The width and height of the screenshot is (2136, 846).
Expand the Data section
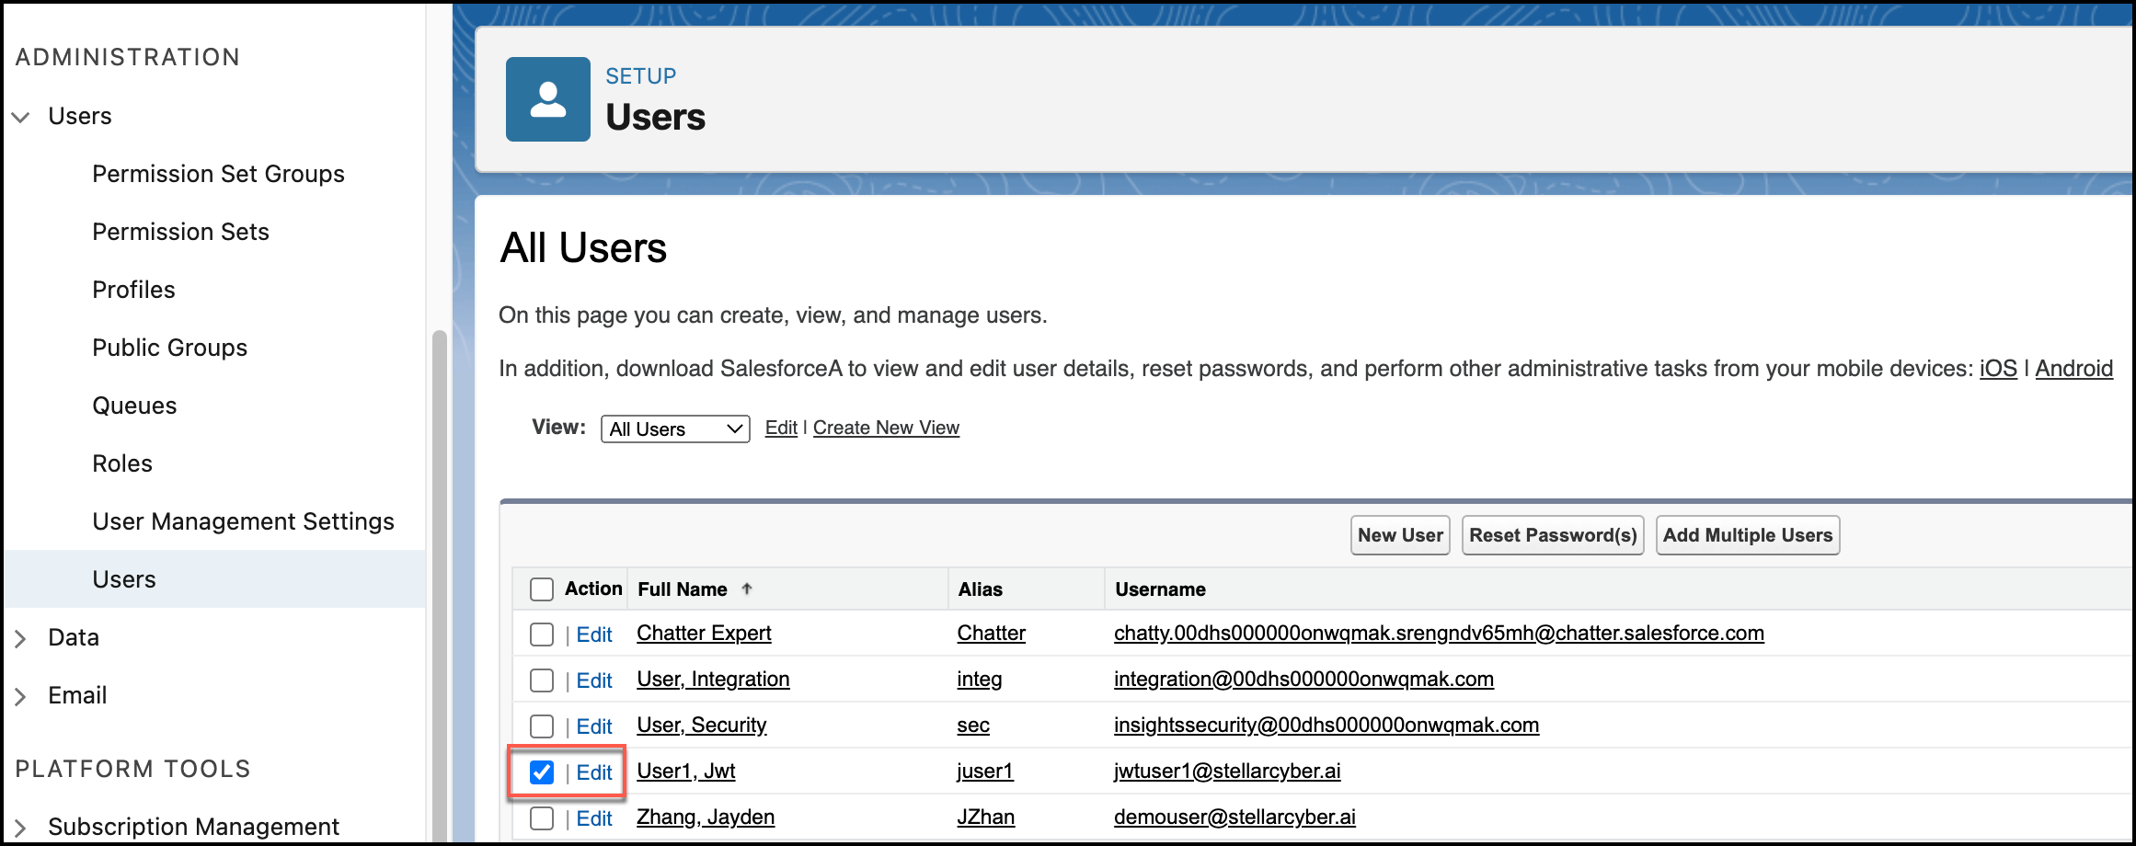point(20,638)
